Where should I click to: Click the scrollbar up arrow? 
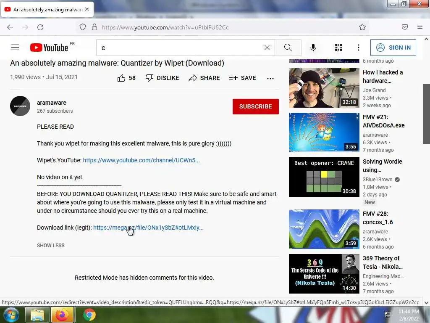tap(427, 39)
